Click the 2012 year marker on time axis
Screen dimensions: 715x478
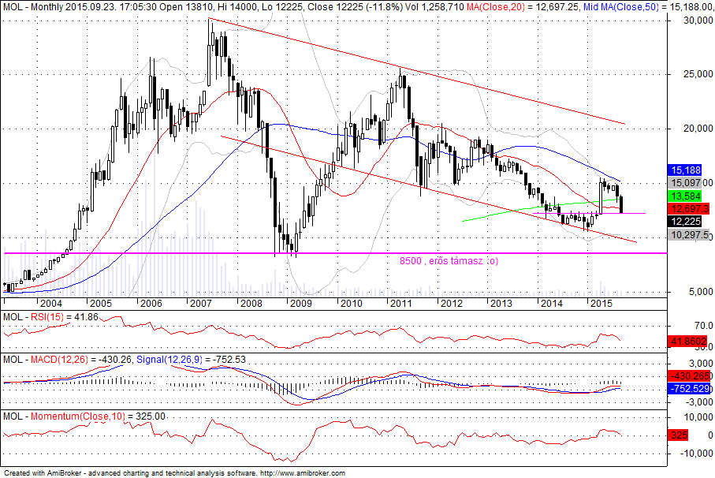(452, 304)
